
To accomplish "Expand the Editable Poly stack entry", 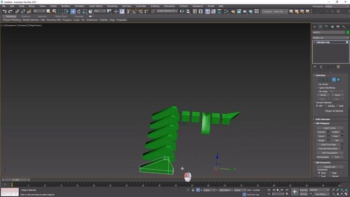I will point(314,42).
